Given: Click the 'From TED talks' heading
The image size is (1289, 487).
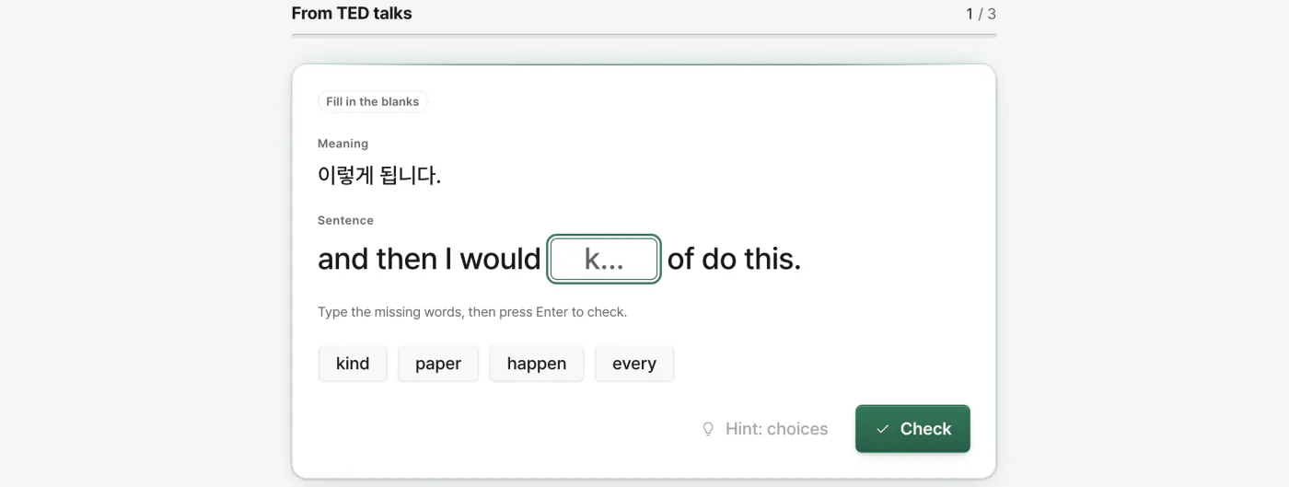Looking at the screenshot, I should coord(352,14).
